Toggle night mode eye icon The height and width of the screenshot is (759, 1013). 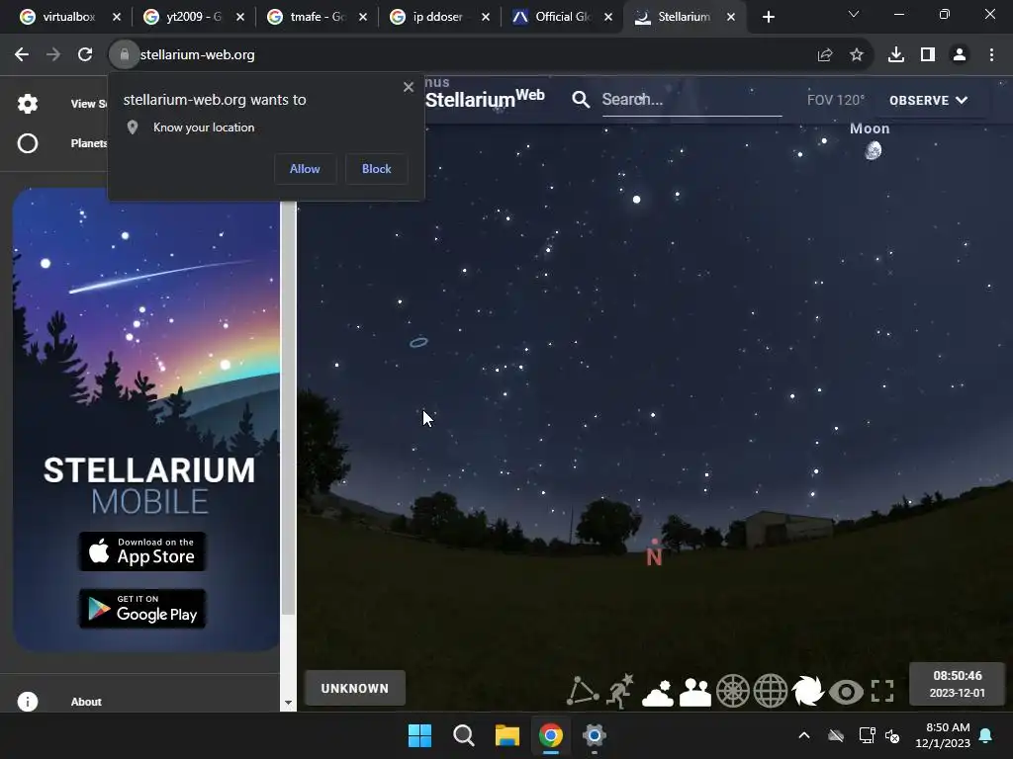pyautogui.click(x=846, y=692)
